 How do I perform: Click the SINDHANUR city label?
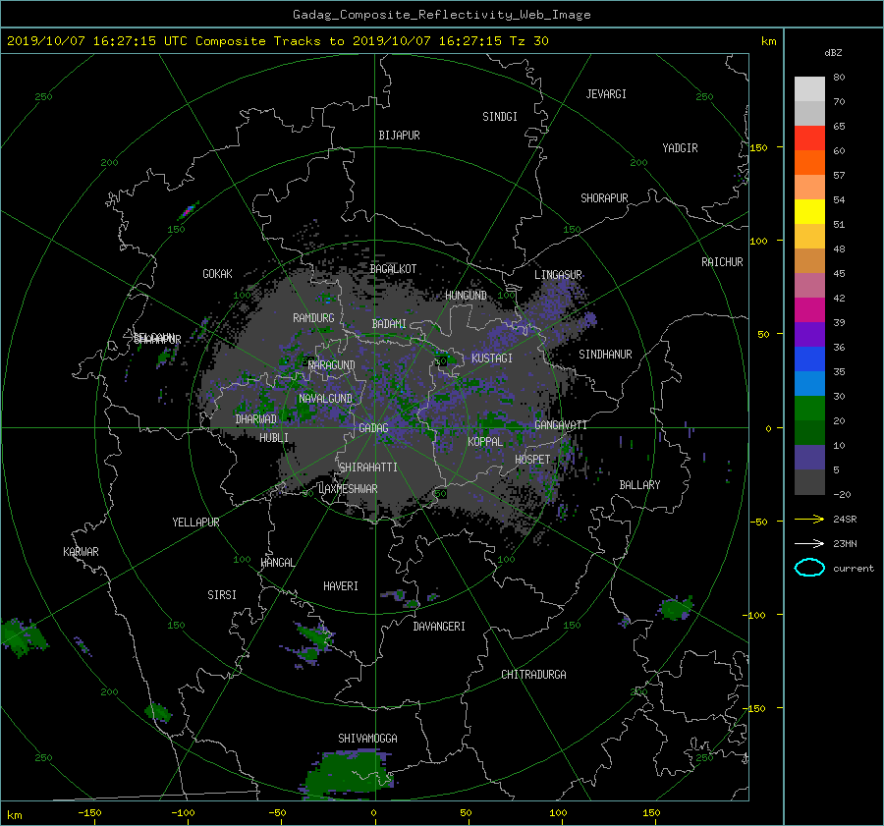(x=605, y=355)
